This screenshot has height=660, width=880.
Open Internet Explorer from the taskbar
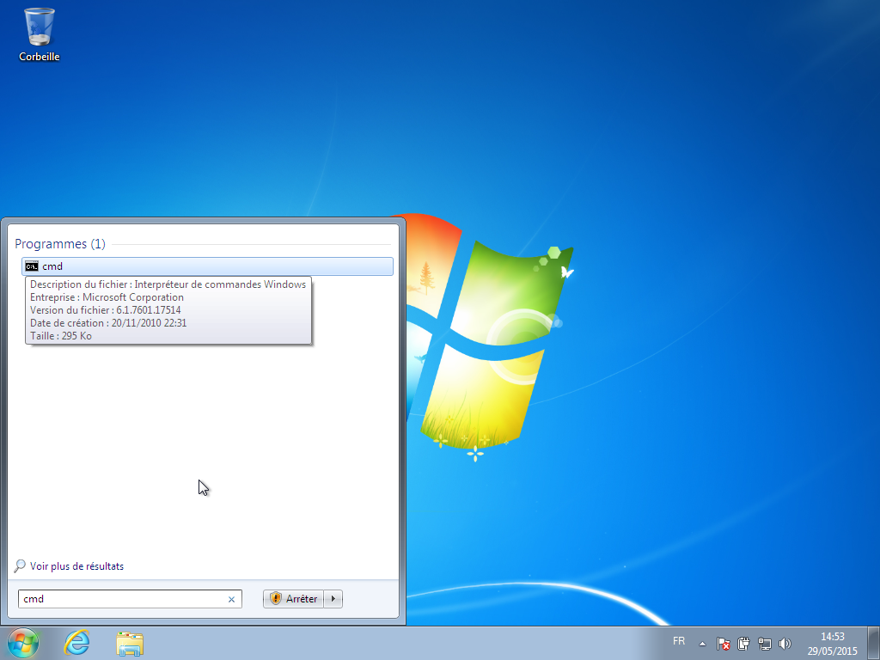(x=76, y=643)
